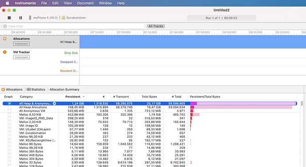Click the Instrument badge under VM Tracker
The width and height of the screenshot is (306, 167).
click(x=21, y=57)
